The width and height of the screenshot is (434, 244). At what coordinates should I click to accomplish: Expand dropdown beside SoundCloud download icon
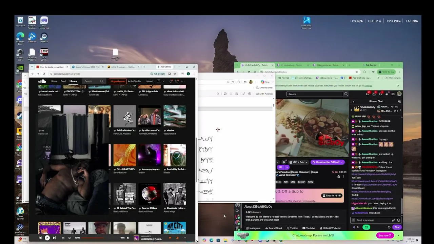(x=163, y=81)
